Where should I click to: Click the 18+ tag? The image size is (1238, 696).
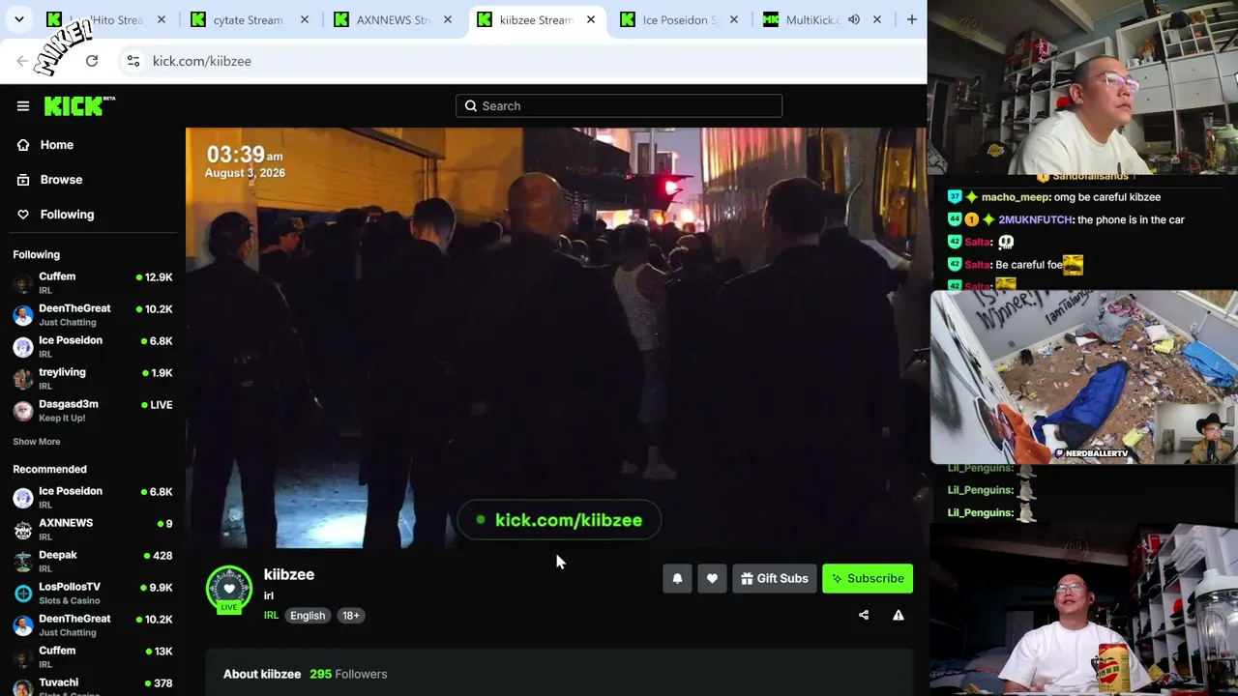pos(351,616)
